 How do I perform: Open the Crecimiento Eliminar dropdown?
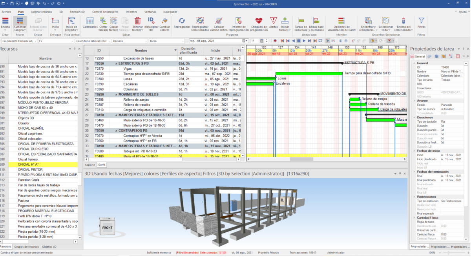click(35, 41)
